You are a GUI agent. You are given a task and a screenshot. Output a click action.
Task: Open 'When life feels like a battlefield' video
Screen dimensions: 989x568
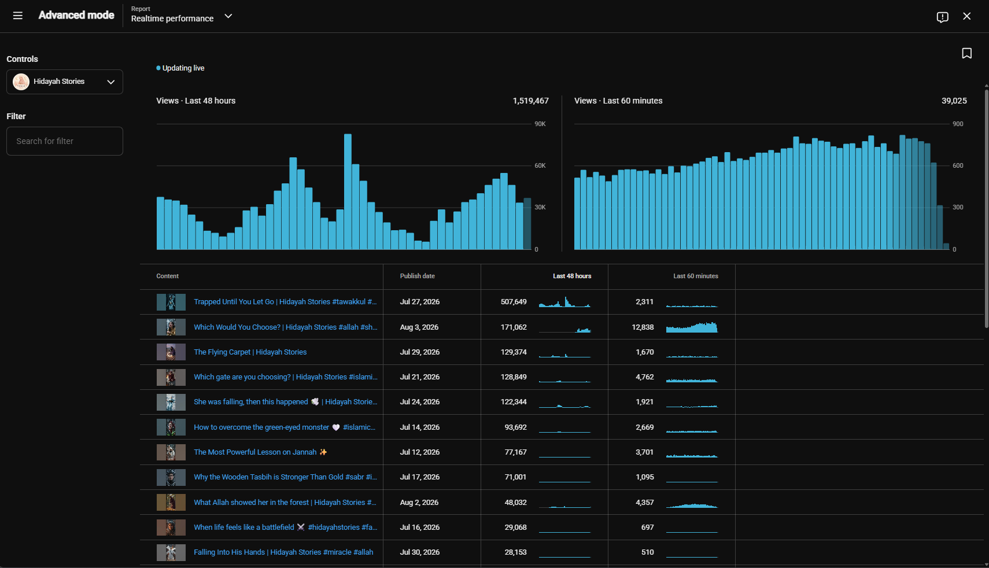coord(285,528)
